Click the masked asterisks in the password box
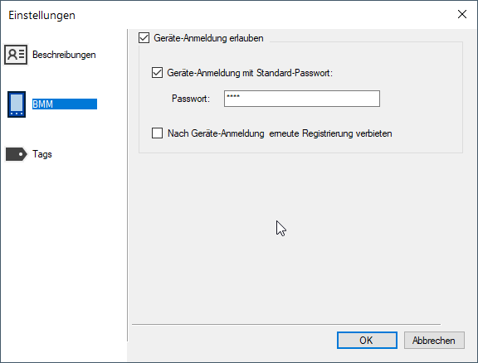The image size is (478, 363). point(233,96)
